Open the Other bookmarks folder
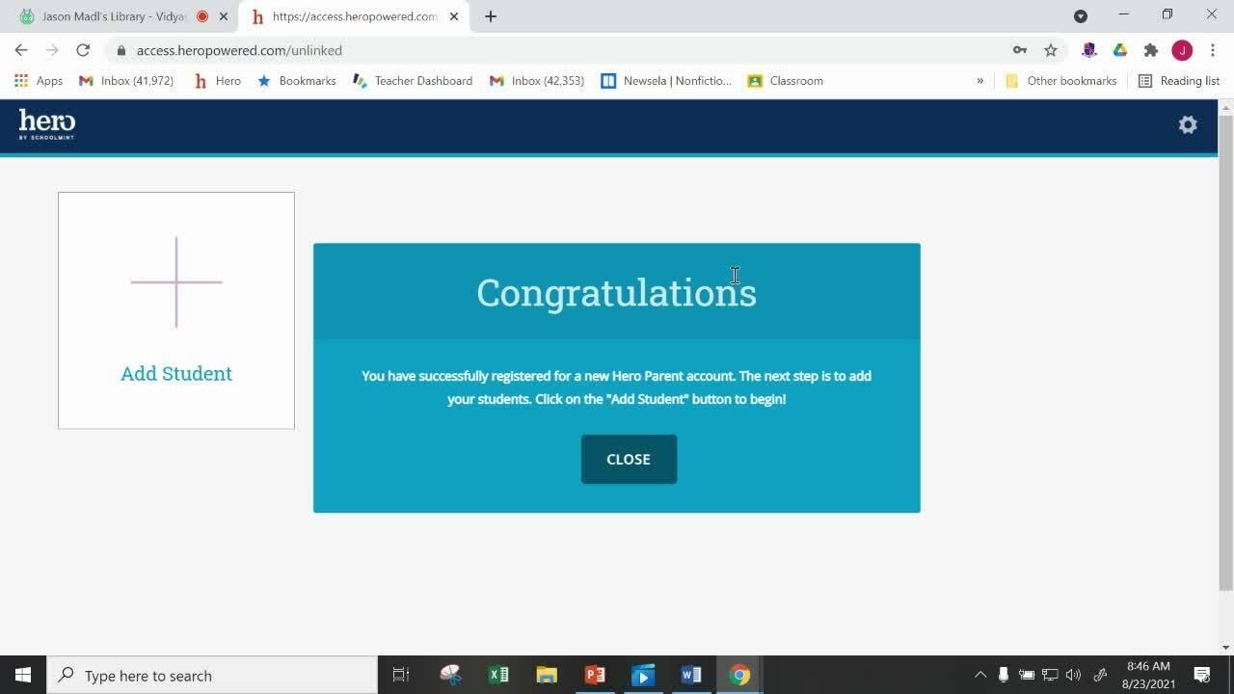 click(x=1060, y=81)
